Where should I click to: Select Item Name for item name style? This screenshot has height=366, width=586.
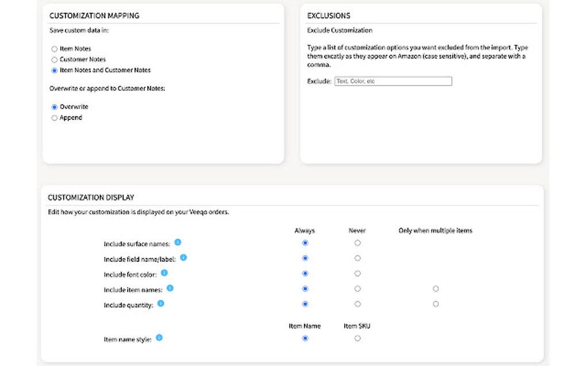(305, 338)
